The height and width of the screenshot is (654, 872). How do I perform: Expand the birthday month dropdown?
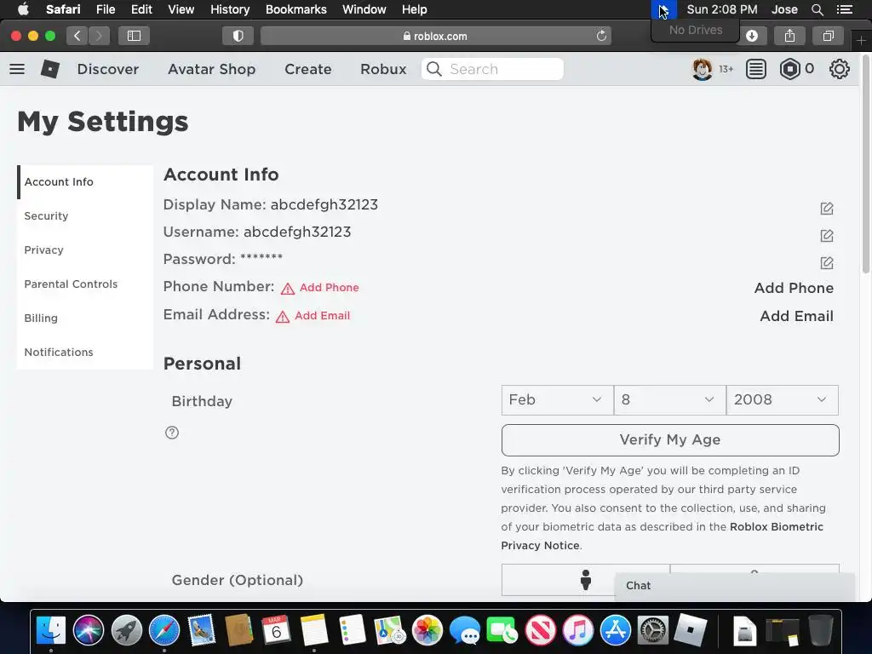(x=557, y=400)
